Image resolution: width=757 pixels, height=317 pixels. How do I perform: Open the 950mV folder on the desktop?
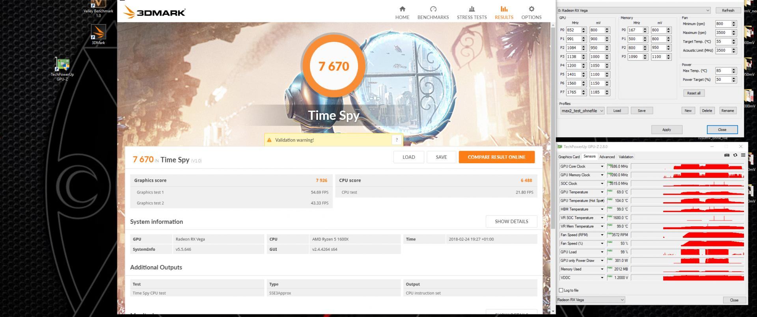click(x=749, y=67)
